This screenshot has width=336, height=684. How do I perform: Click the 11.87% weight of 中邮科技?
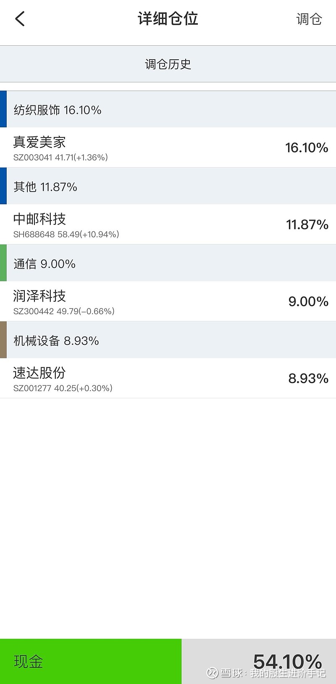tap(307, 224)
